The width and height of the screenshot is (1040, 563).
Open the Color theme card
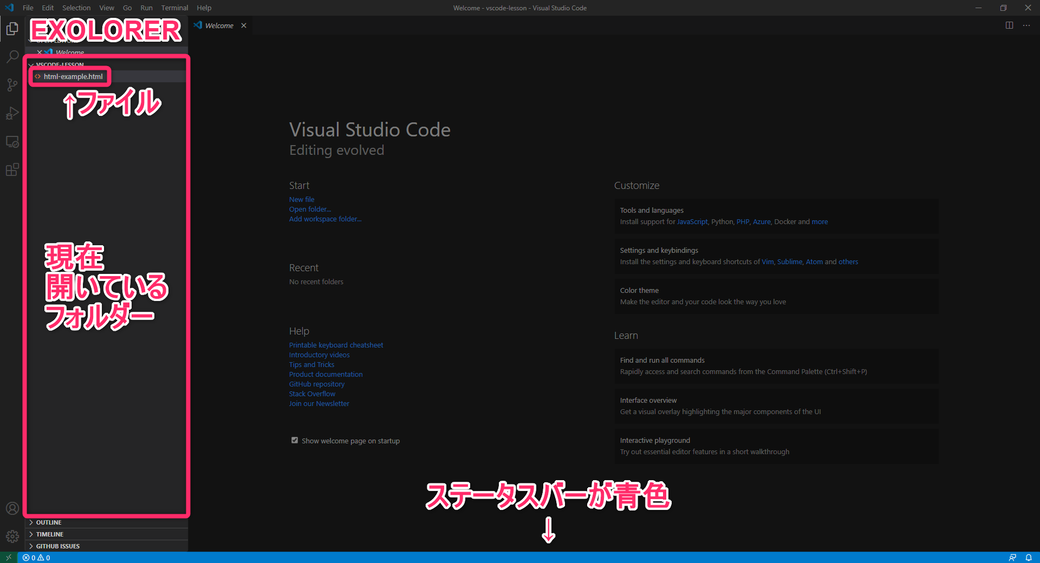pyautogui.click(x=777, y=296)
